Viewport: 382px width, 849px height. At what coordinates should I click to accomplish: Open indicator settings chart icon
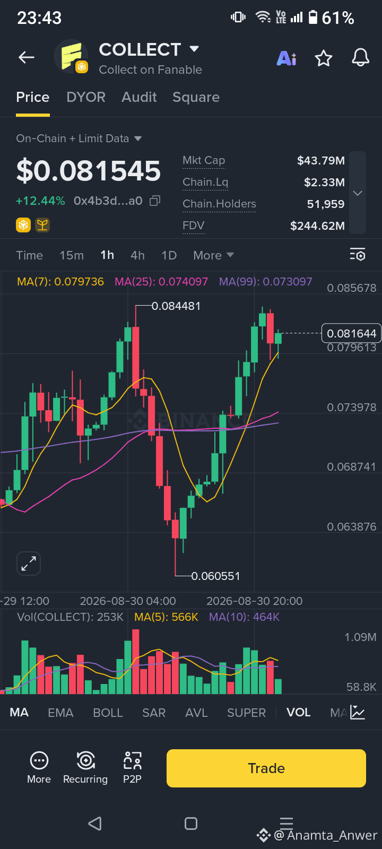click(358, 713)
